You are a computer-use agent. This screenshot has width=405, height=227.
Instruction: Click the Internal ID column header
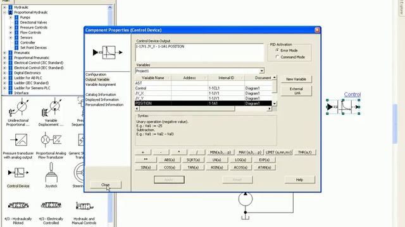point(226,78)
